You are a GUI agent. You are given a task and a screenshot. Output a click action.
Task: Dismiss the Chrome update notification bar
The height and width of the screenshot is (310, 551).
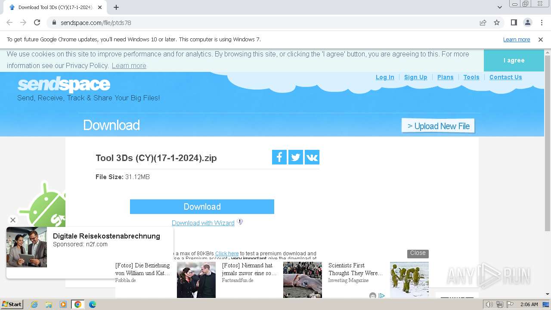coord(541,40)
